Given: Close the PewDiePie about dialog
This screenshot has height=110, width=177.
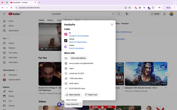Looking at the screenshot, I should [112, 24].
